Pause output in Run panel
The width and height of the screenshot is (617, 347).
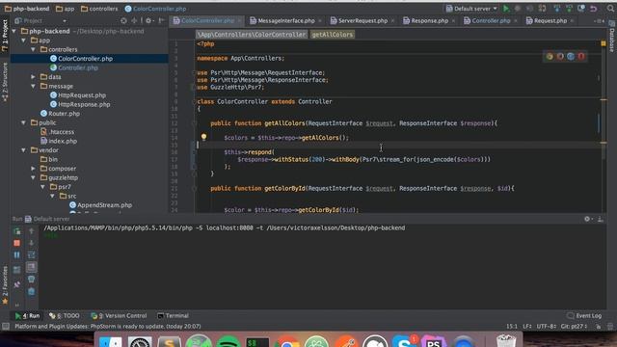tap(17, 254)
